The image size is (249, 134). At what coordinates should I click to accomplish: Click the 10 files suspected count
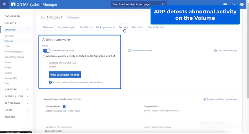click(x=53, y=67)
